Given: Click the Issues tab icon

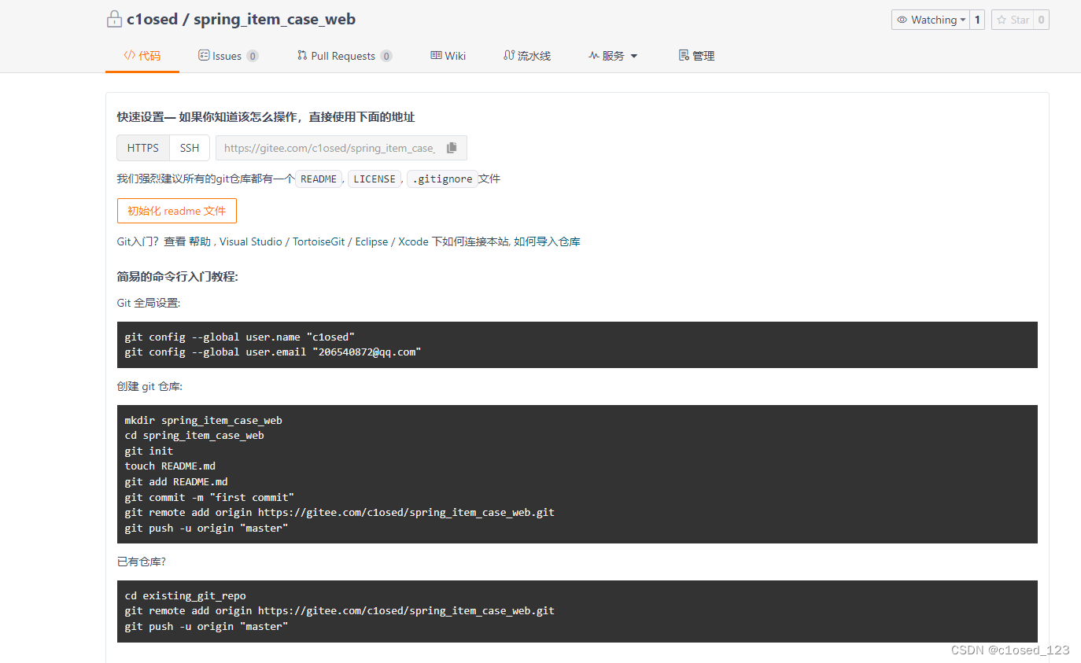Looking at the screenshot, I should tap(204, 56).
